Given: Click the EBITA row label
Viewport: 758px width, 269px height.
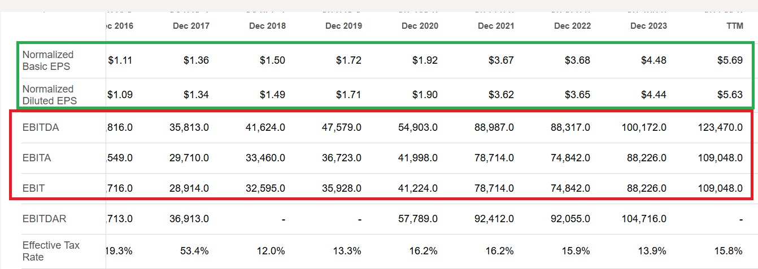Looking at the screenshot, I should click(37, 158).
